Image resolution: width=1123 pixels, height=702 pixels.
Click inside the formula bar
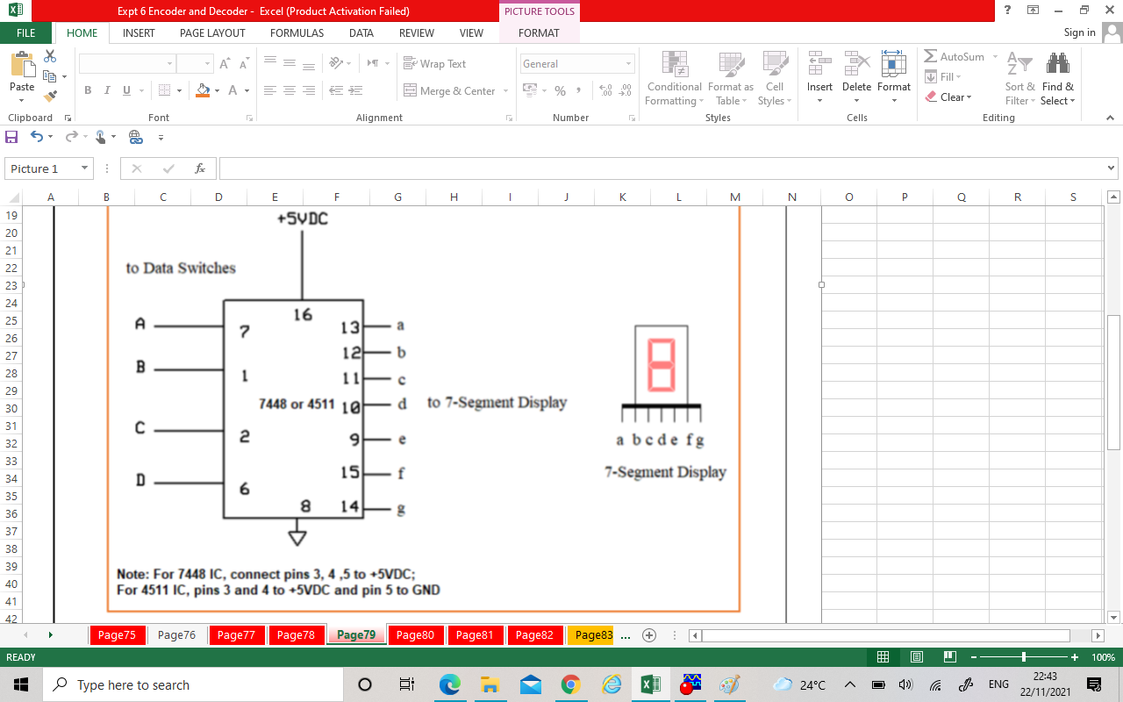coord(614,167)
